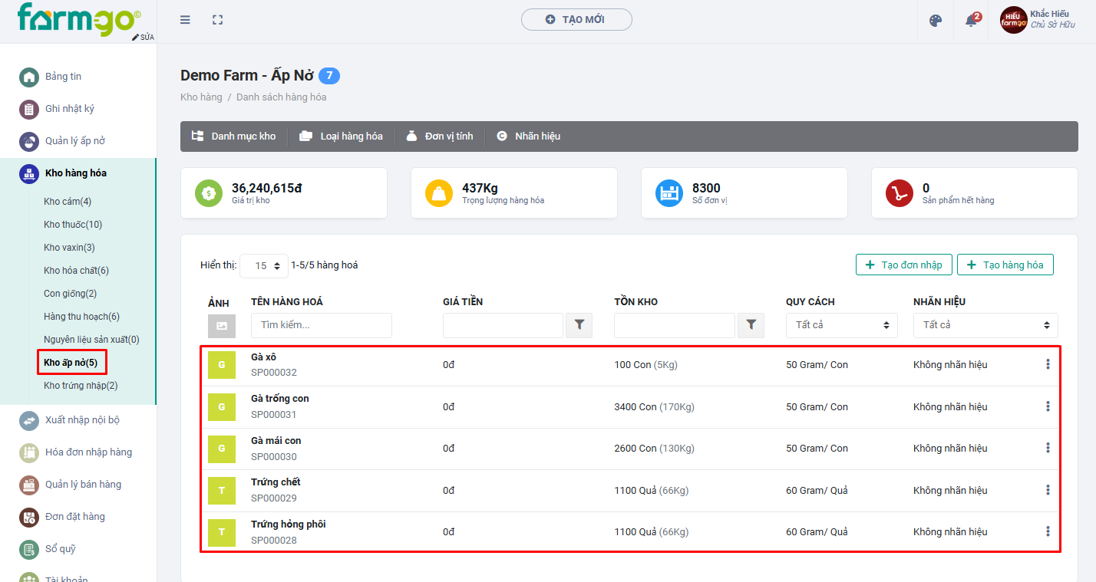The width and height of the screenshot is (1096, 582).
Task: Toggle fullscreen mode icon
Action: [218, 20]
